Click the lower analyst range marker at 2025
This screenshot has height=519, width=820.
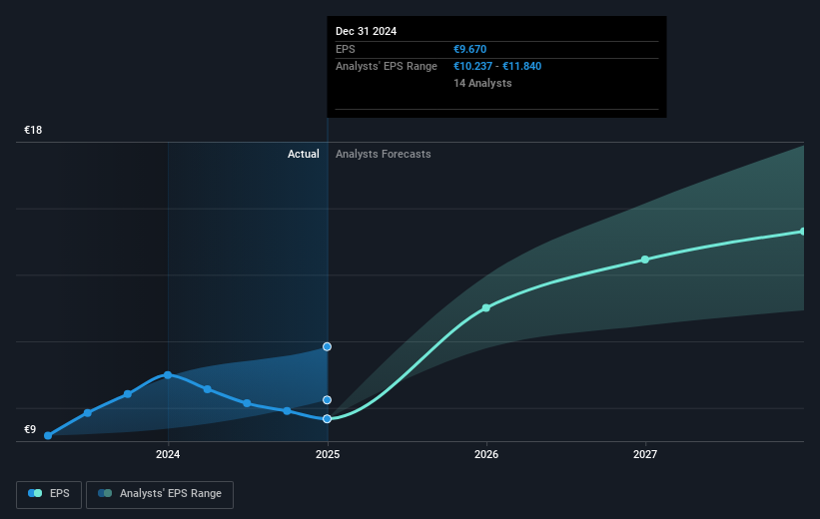click(x=327, y=400)
